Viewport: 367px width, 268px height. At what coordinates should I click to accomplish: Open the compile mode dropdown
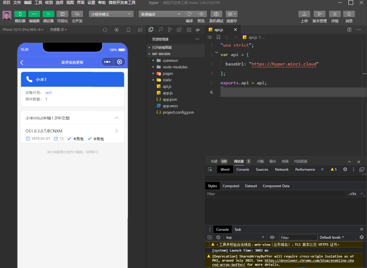pyautogui.click(x=160, y=14)
